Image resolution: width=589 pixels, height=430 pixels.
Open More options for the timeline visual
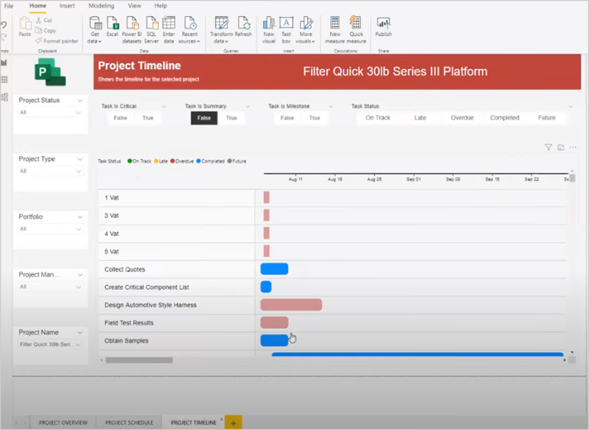pyautogui.click(x=572, y=147)
